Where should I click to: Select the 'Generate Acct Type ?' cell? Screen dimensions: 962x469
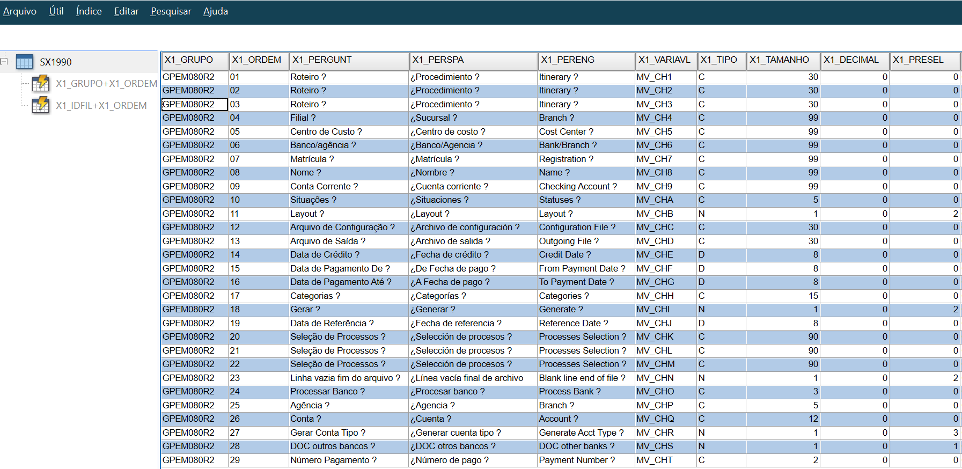click(x=586, y=433)
